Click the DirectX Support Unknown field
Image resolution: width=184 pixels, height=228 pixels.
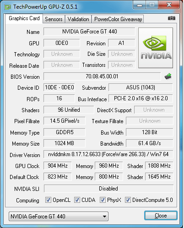pos(154,110)
